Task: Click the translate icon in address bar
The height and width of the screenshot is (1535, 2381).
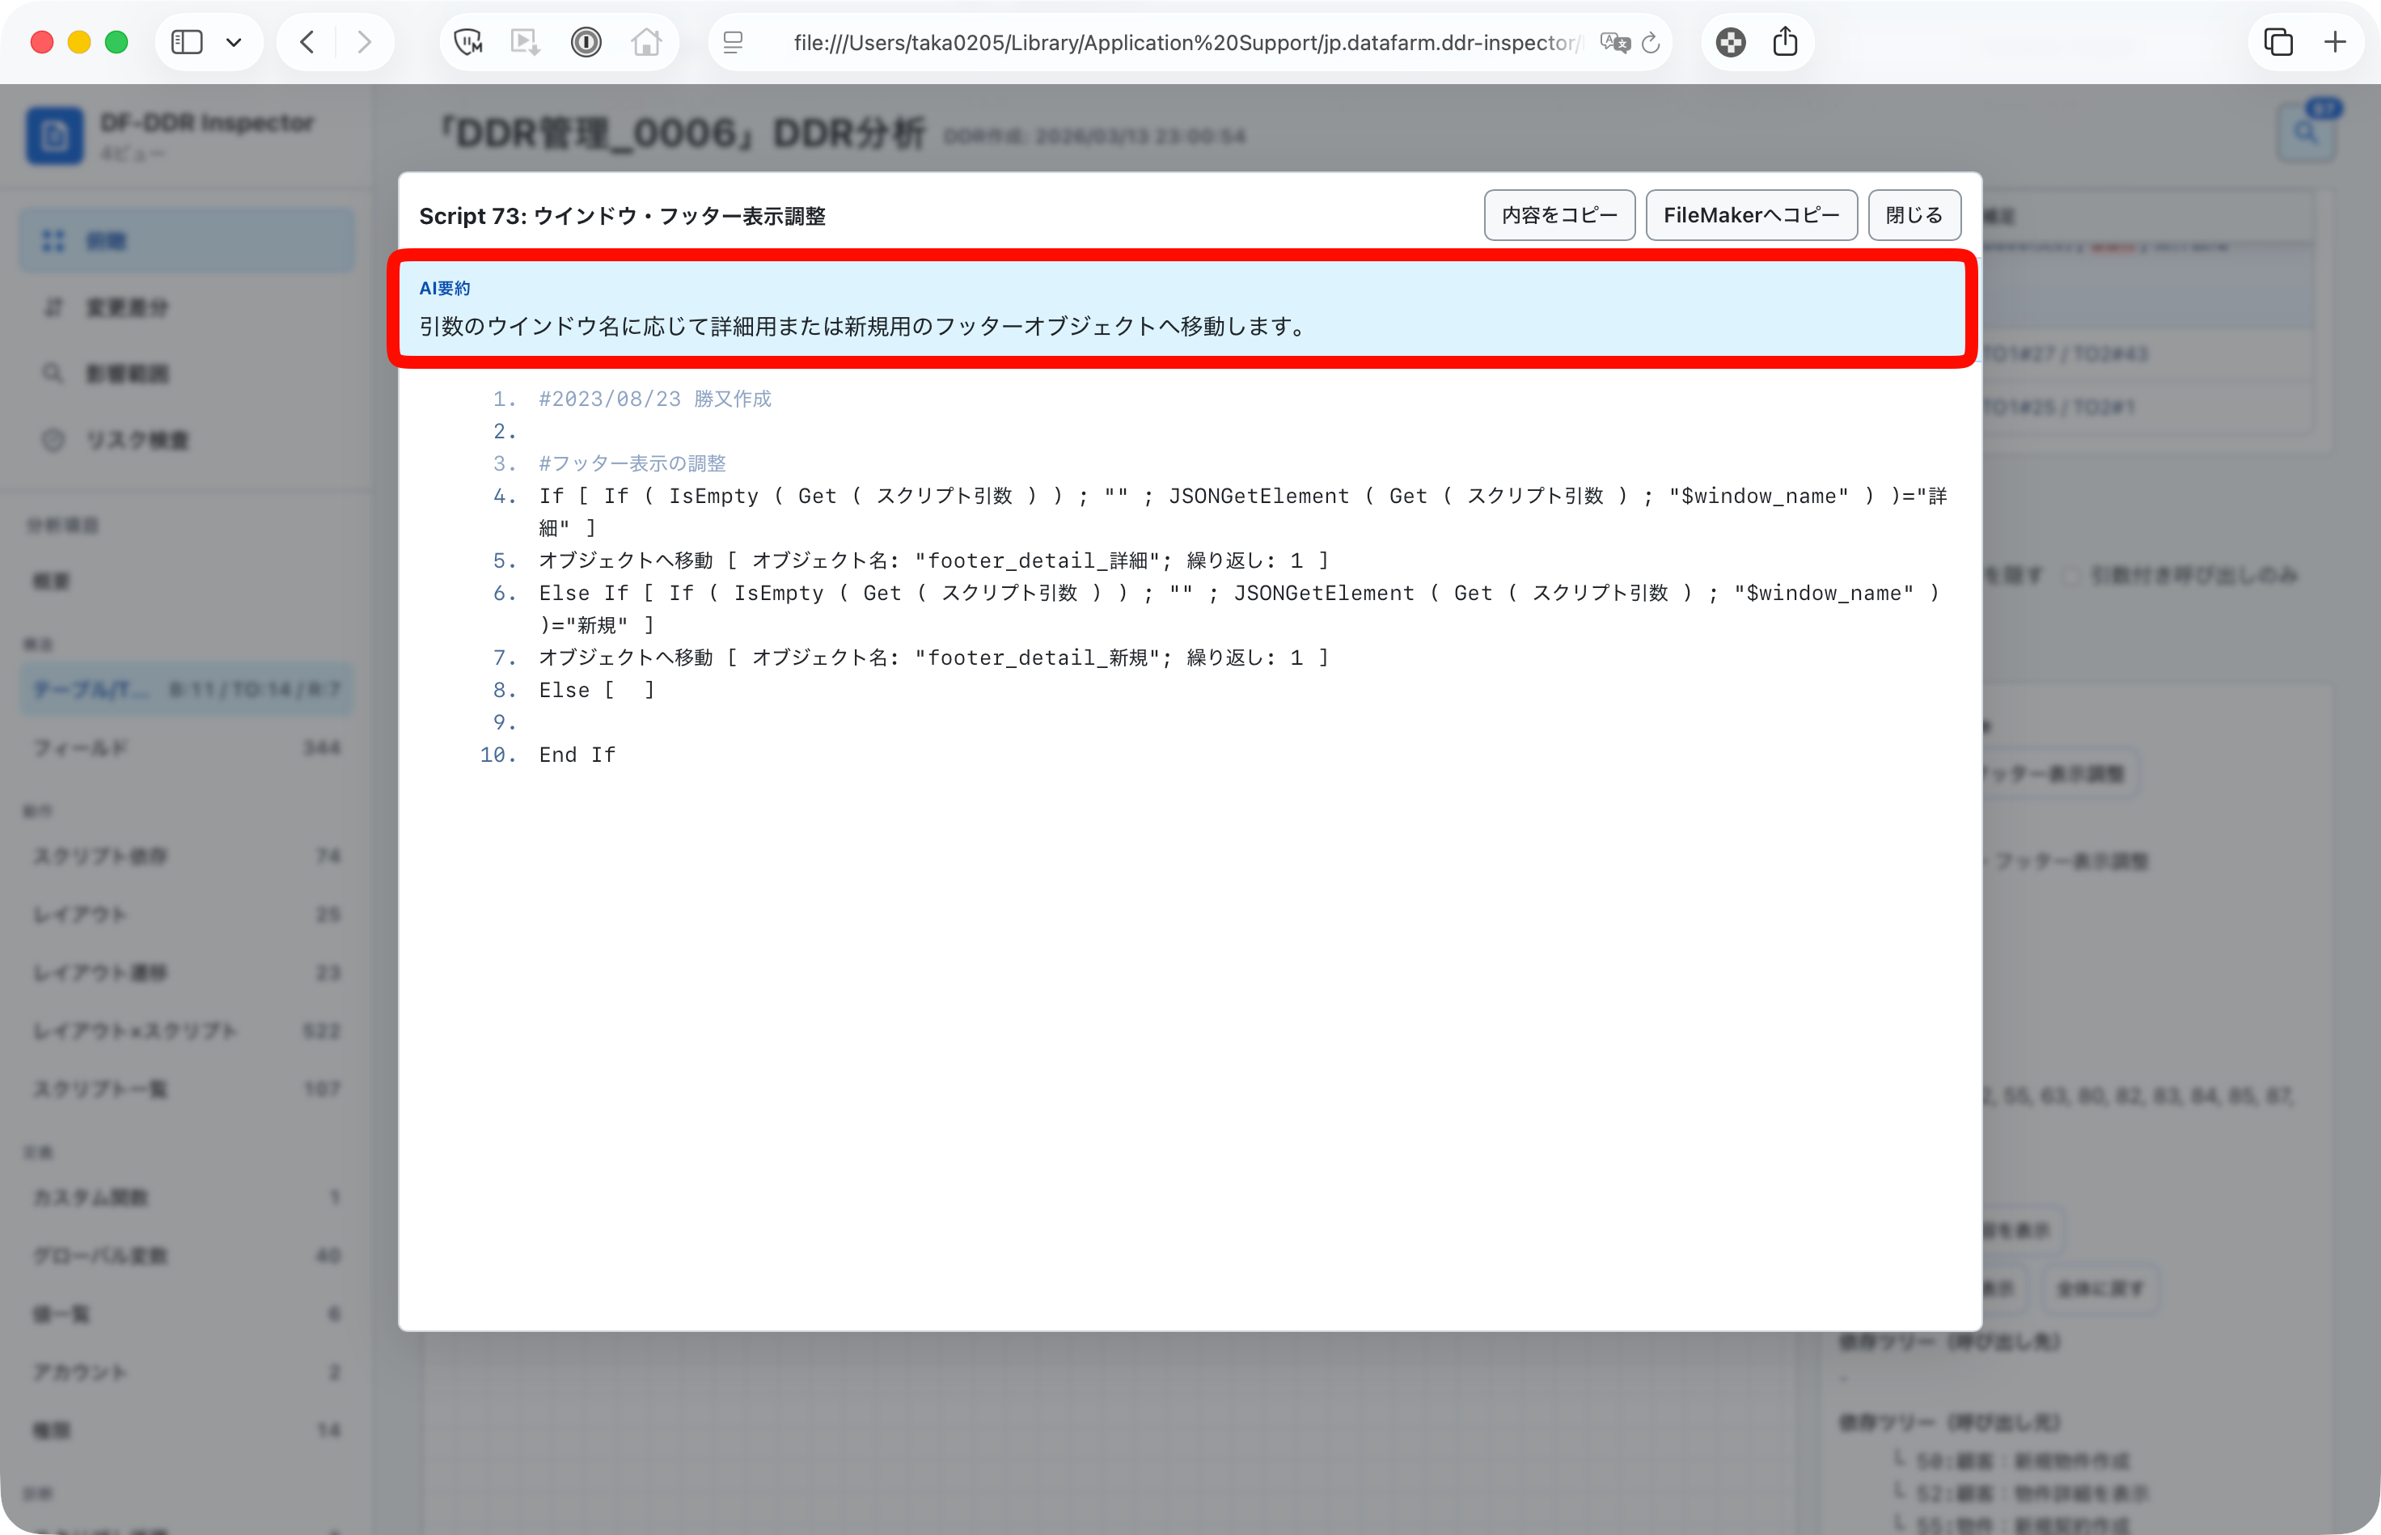Action: point(1614,42)
